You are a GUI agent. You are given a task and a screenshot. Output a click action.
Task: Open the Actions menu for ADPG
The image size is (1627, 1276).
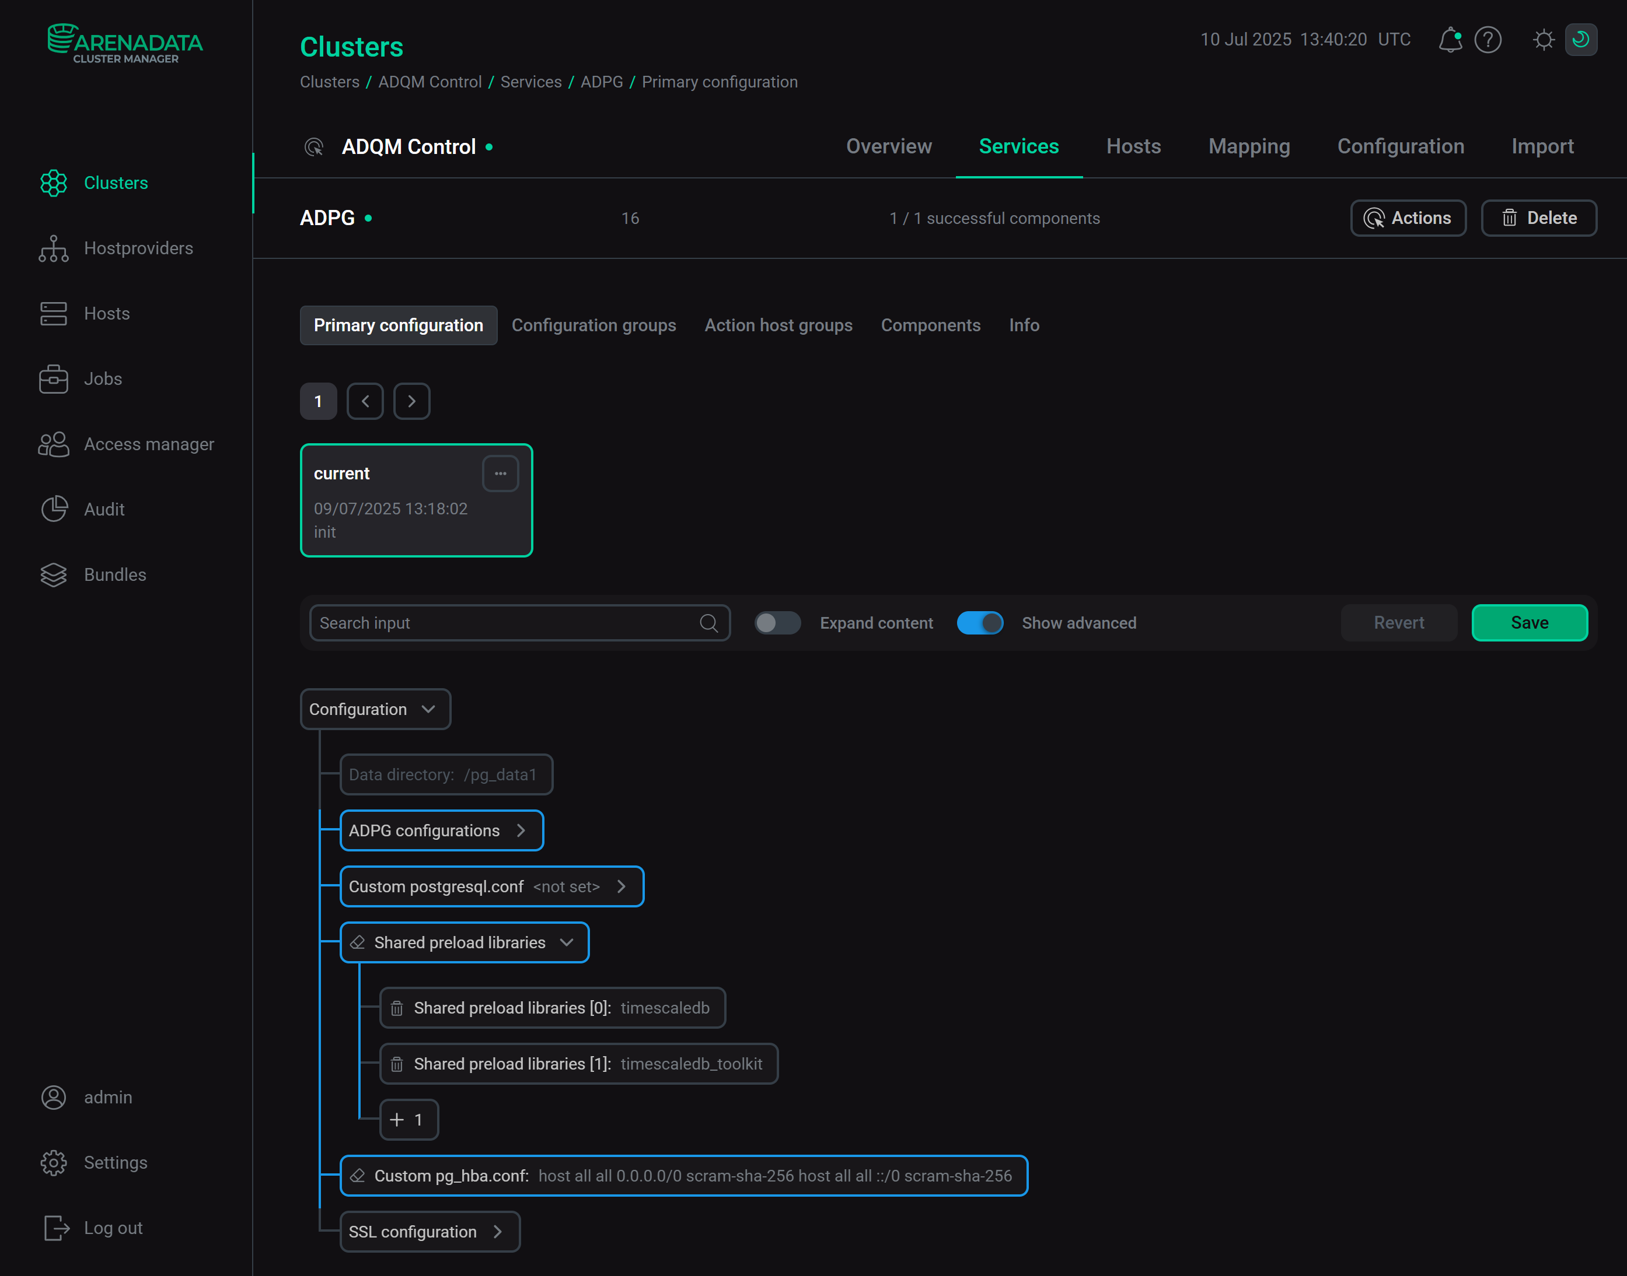(x=1408, y=218)
